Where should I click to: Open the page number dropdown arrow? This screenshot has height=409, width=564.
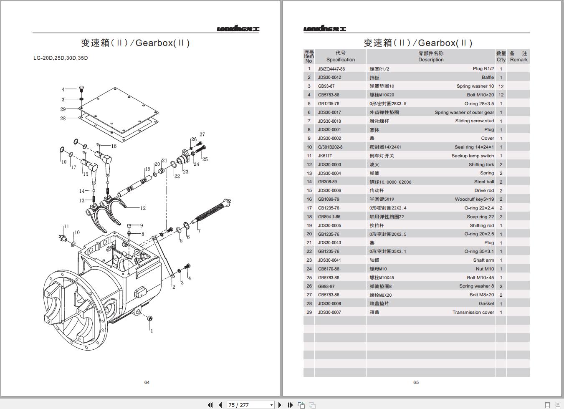(x=271, y=405)
